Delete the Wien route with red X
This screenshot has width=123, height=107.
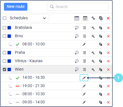click(108, 69)
